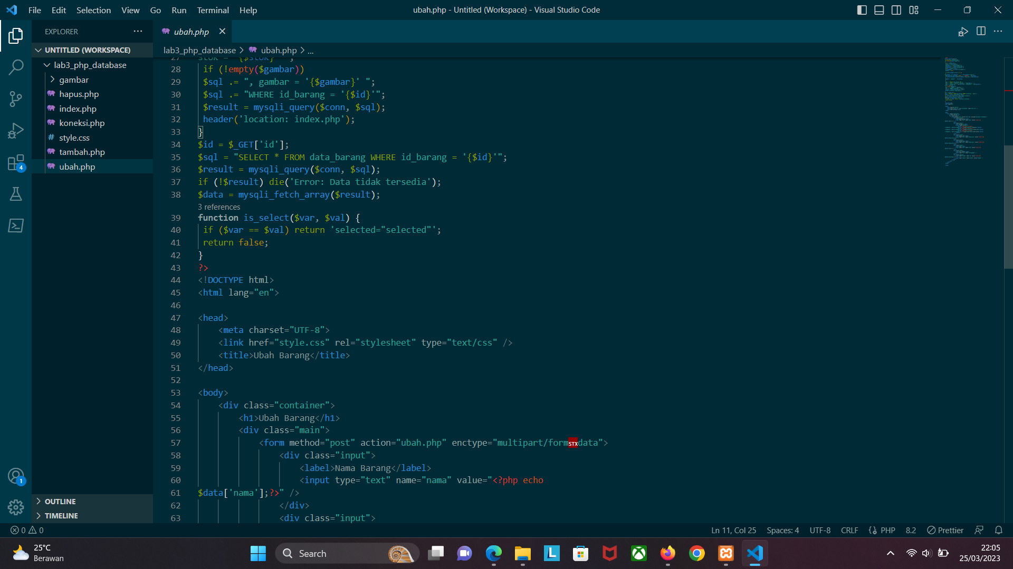1013x569 pixels.
Task: Open the Testing flask view
Action: pos(16,194)
